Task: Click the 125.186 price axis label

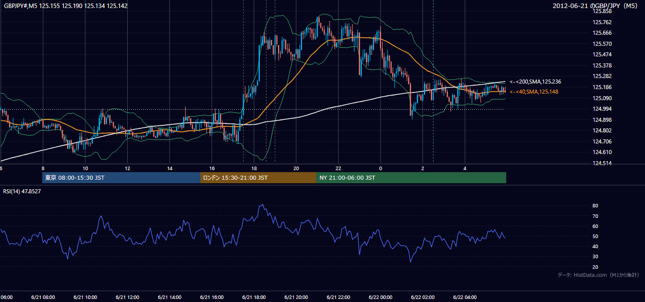Action: click(x=603, y=87)
